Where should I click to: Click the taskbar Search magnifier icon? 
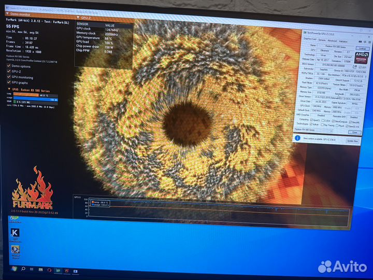pos(23,269)
